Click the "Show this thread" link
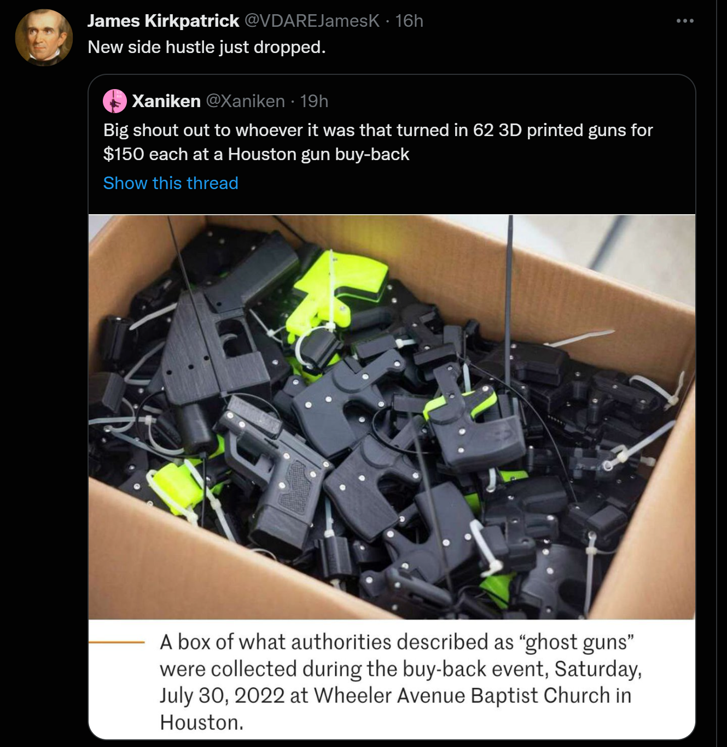The image size is (727, 747). [171, 183]
